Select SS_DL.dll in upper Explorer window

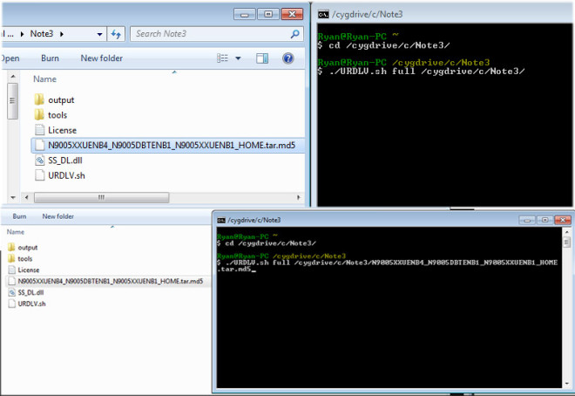pyautogui.click(x=58, y=160)
